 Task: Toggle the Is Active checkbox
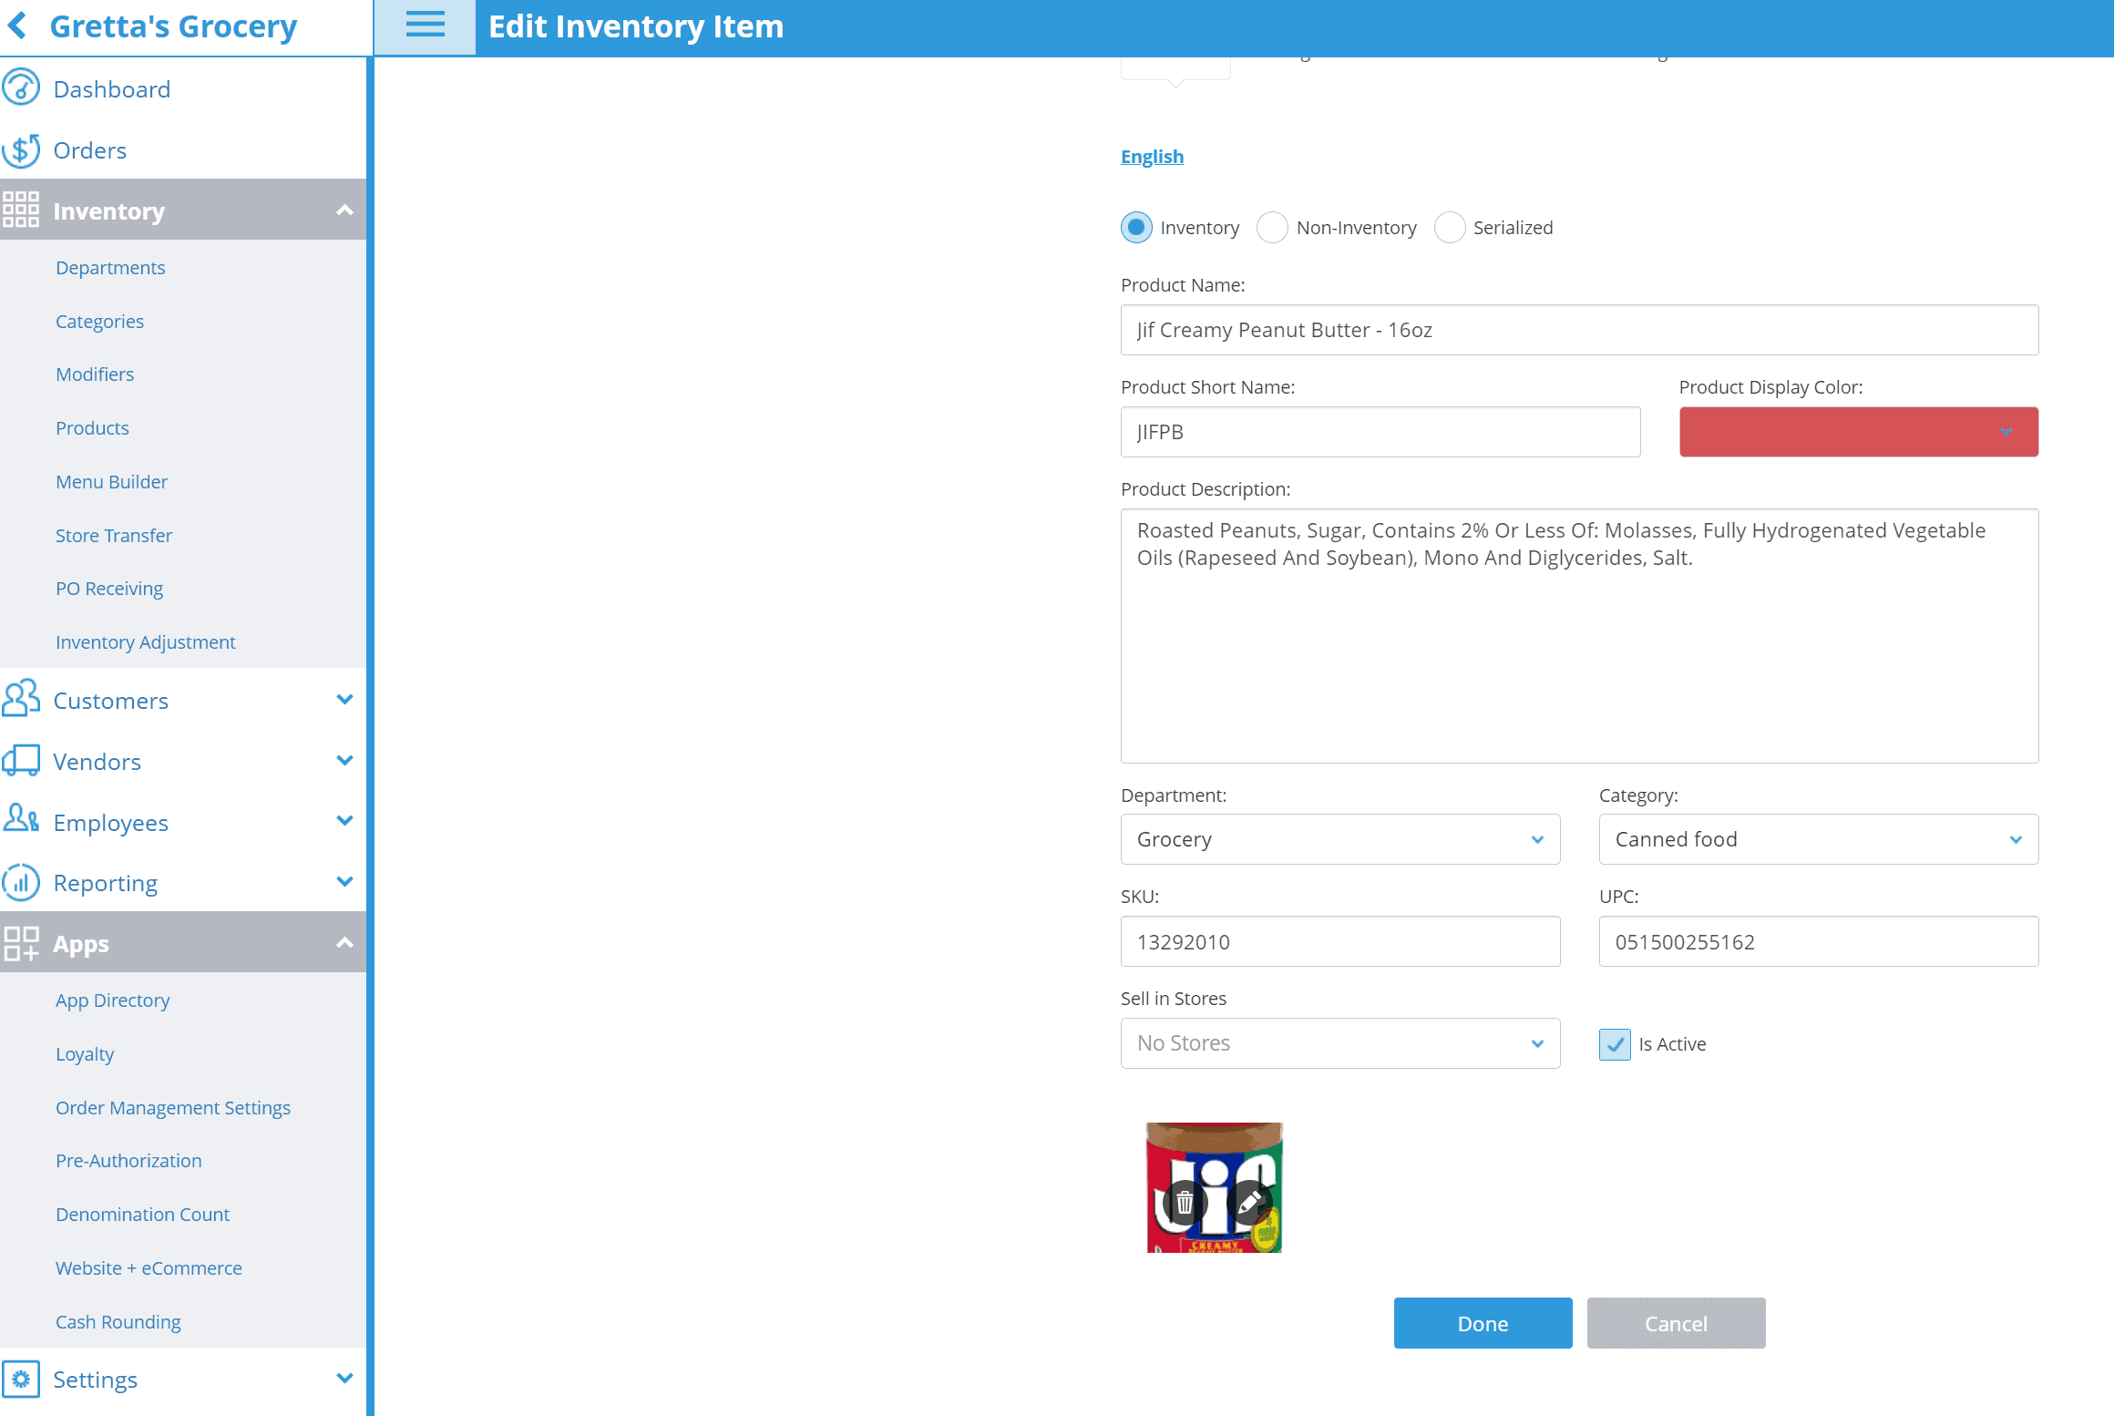tap(1613, 1043)
